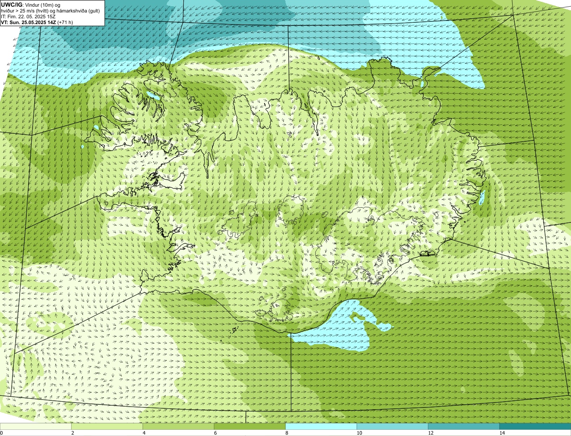This screenshot has width=571, height=436.
Task: Click the 10–12 m/s legend color swatch
Action: coord(393,426)
